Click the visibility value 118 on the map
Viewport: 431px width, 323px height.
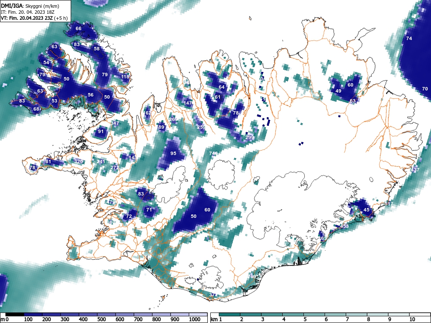point(125,77)
